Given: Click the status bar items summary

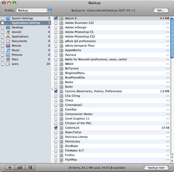Looking at the screenshot, I should point(96,168).
